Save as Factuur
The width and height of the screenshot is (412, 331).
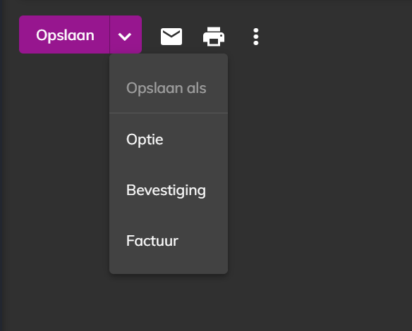click(169, 241)
